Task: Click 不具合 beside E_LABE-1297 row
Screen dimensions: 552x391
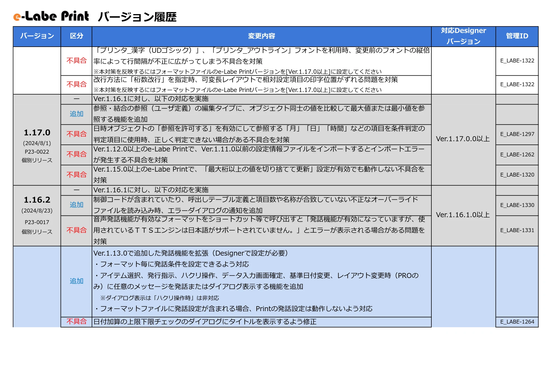Action: point(76,134)
